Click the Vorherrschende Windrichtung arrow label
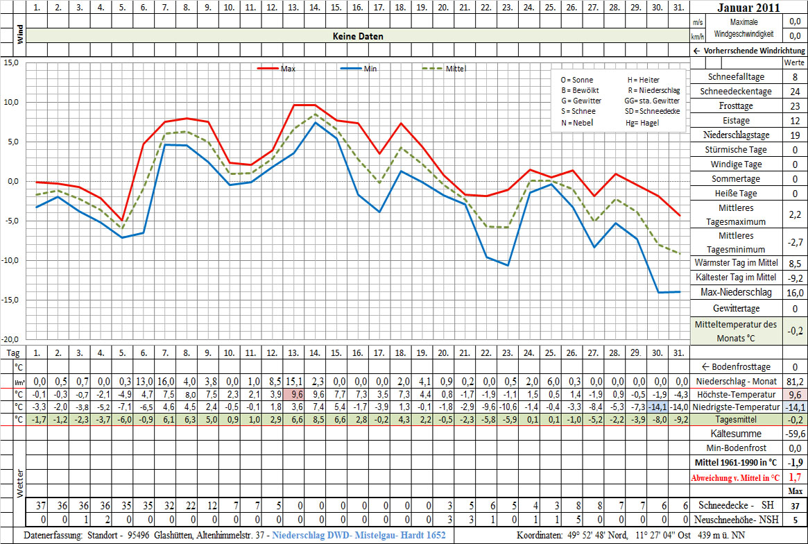This screenshot has height=544, width=808. [749, 51]
